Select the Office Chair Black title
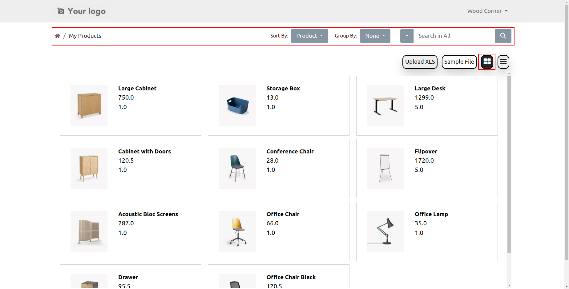The image size is (569, 289). pyautogui.click(x=291, y=277)
